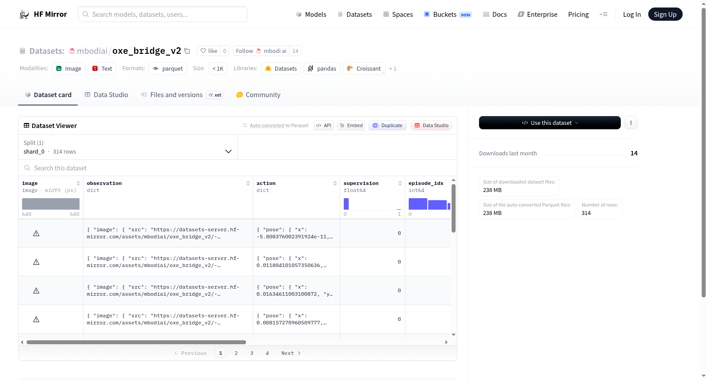The image size is (707, 380).
Task: Click the current page 1 button
Action: [x=220, y=353]
